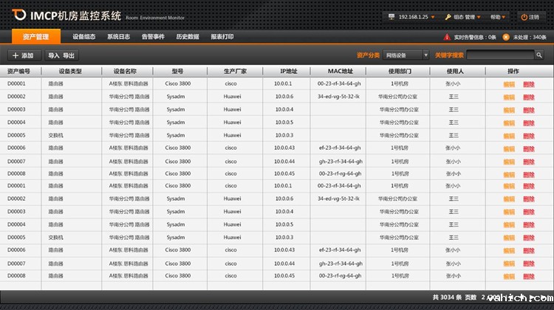This screenshot has width=554, height=310.
Task: Click the power icon for 注销 logout
Action: (524, 16)
